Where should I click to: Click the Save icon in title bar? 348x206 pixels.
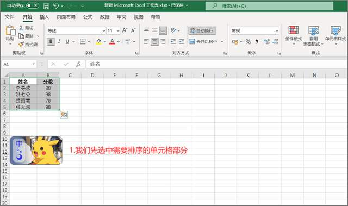pos(46,6)
